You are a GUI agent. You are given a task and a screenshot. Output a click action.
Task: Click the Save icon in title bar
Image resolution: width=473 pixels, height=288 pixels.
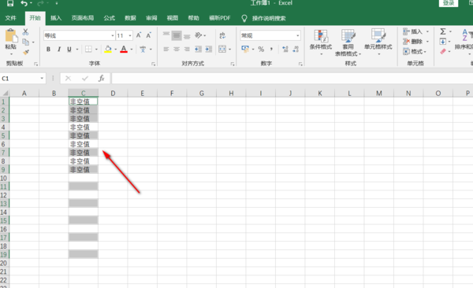click(x=10, y=3)
